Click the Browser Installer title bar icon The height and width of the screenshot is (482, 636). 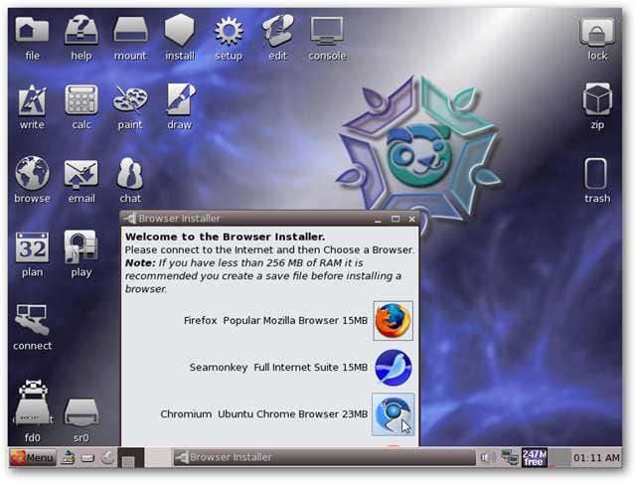[130, 219]
